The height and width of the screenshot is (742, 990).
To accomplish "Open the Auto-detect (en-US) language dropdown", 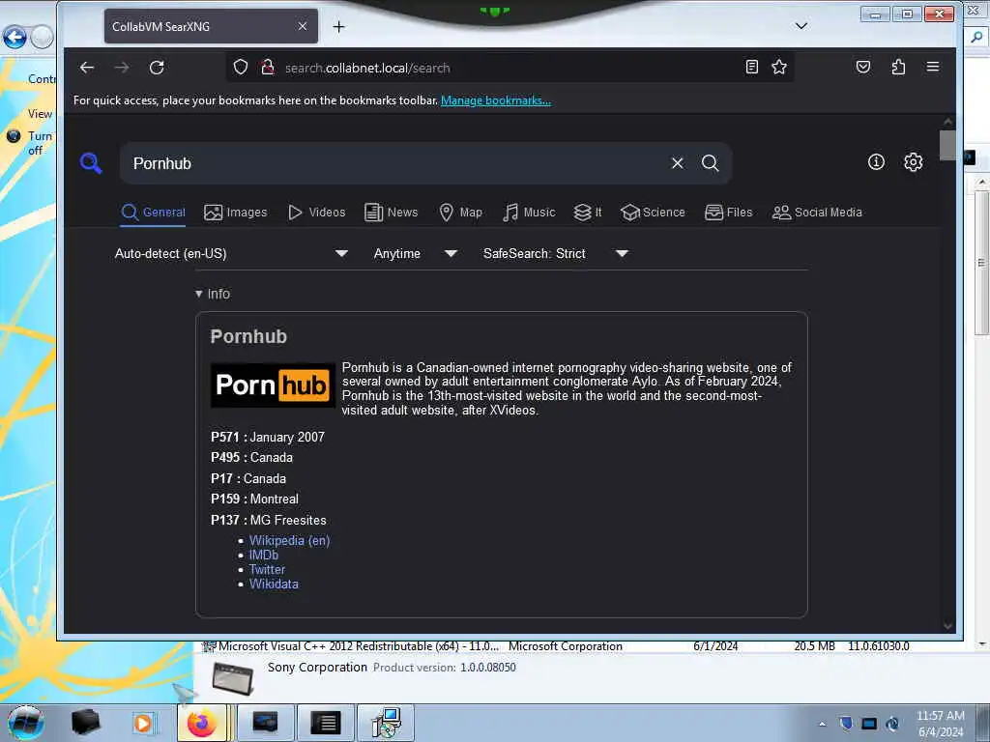I will [231, 254].
